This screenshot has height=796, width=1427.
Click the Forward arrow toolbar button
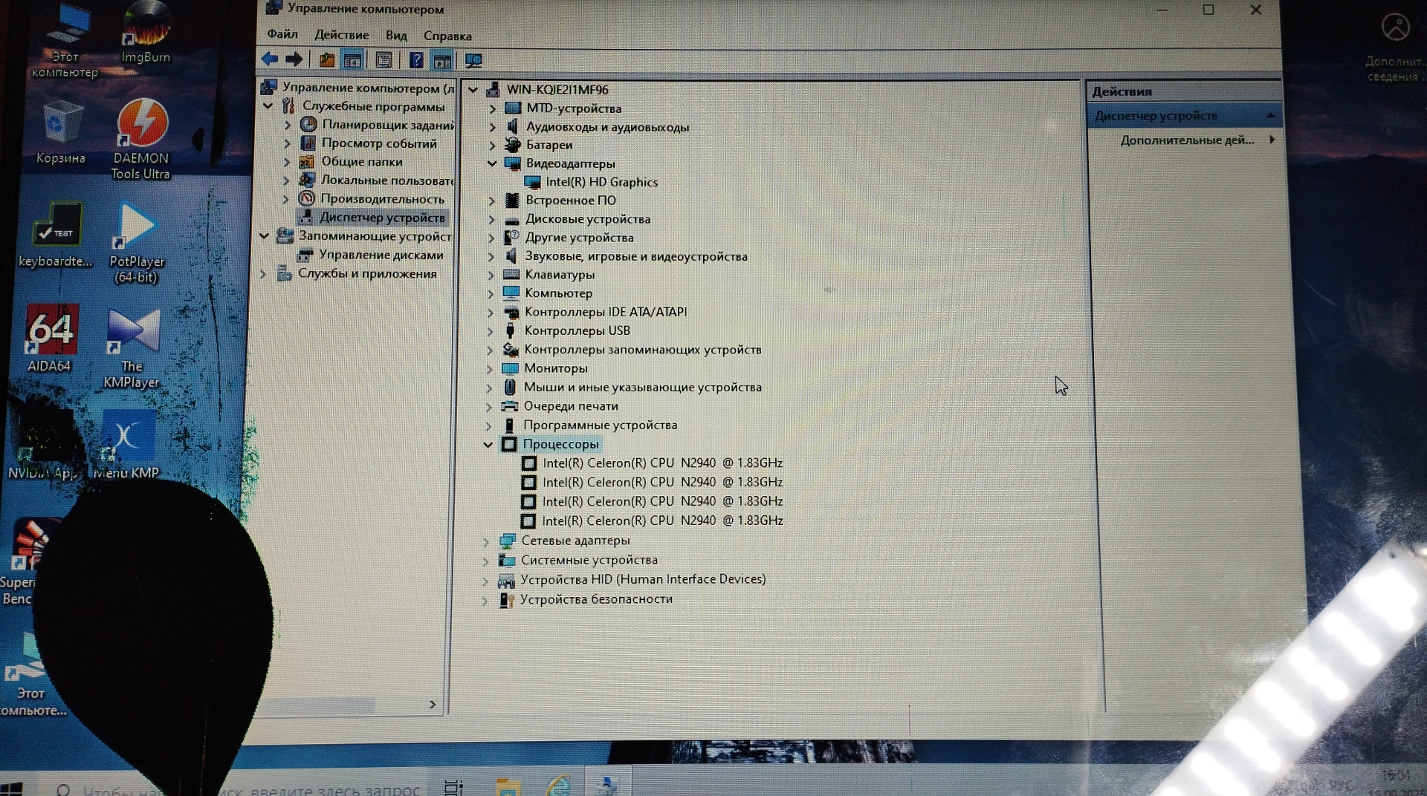(x=294, y=59)
